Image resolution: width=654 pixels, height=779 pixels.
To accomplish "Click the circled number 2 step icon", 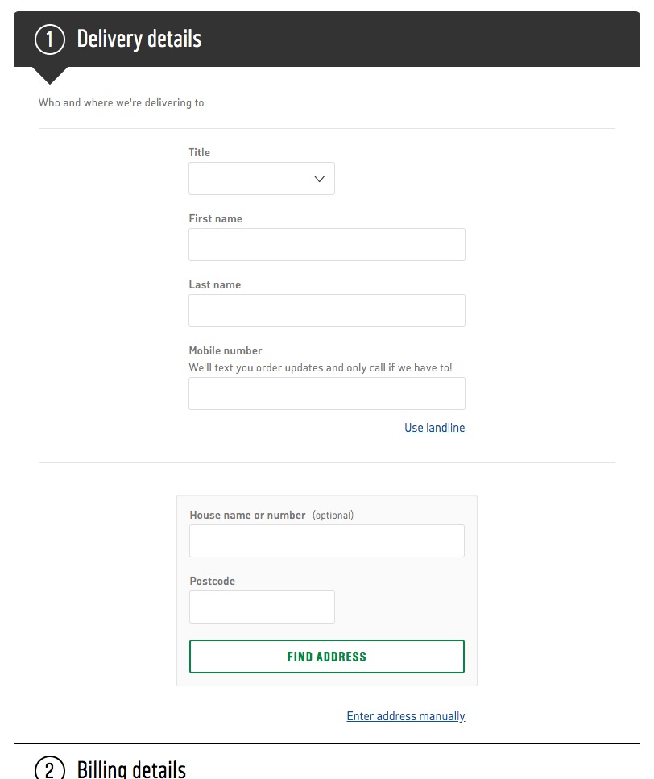I will [x=50, y=768].
